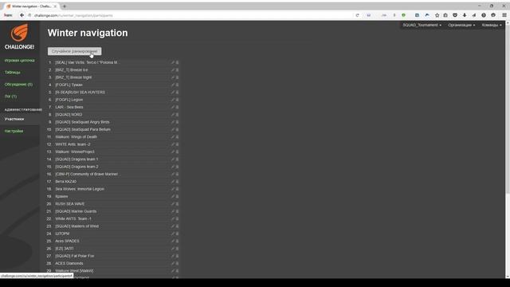Select the Winter navigation browser tab
510x287 pixels.
point(31,6)
